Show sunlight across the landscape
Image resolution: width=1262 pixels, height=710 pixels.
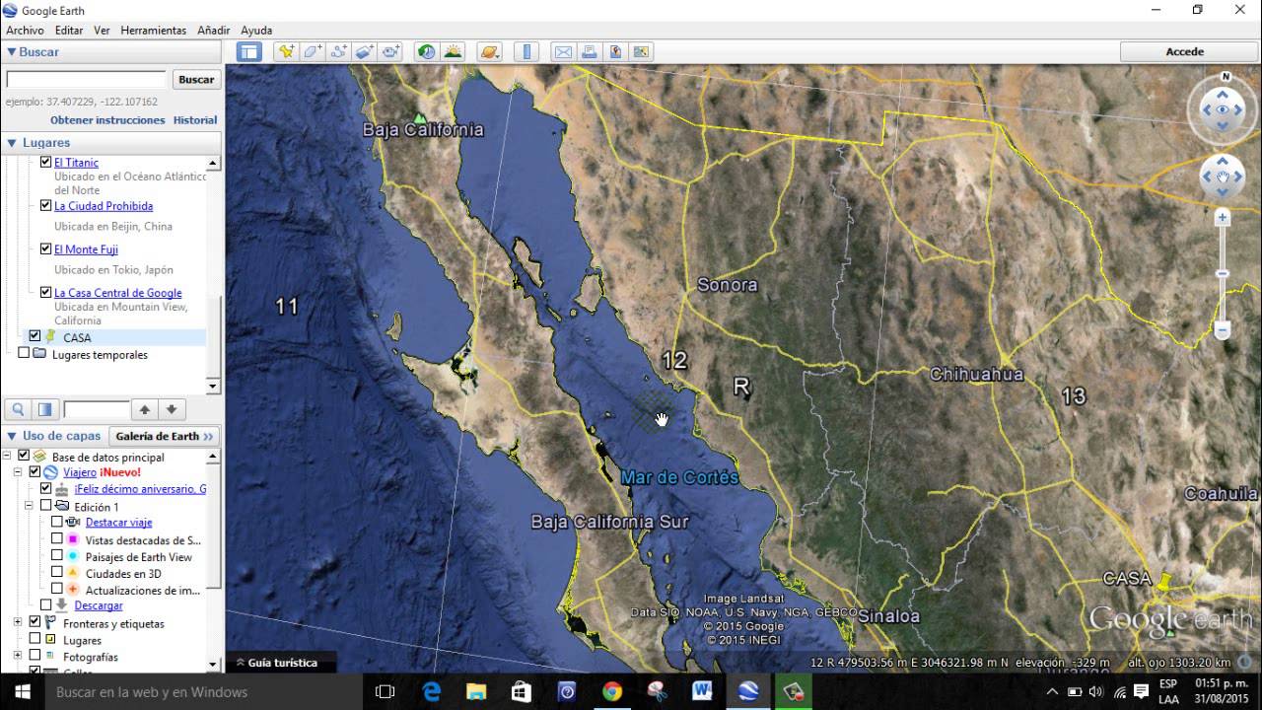[453, 51]
